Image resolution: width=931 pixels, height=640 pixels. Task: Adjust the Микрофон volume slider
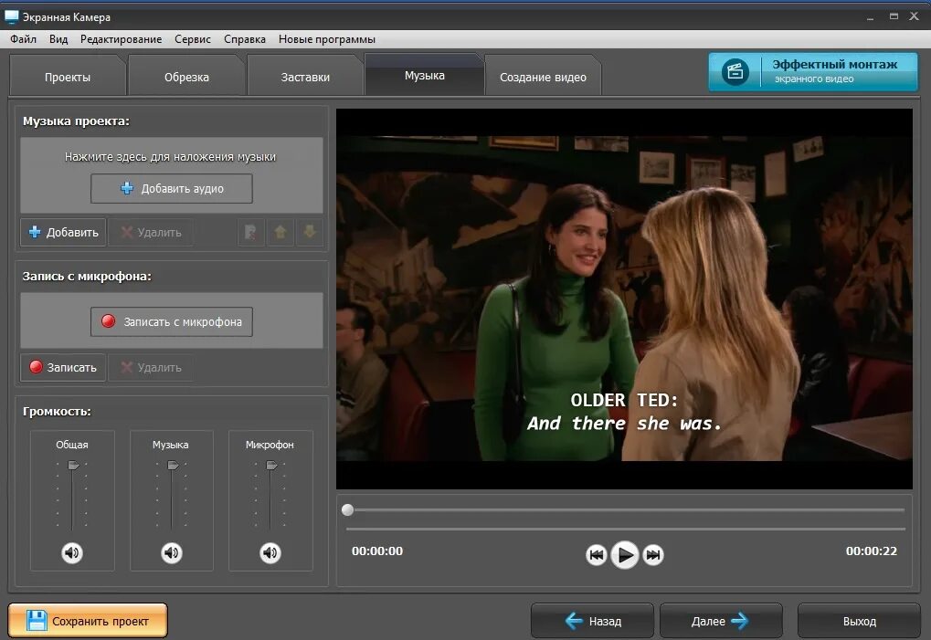[271, 465]
